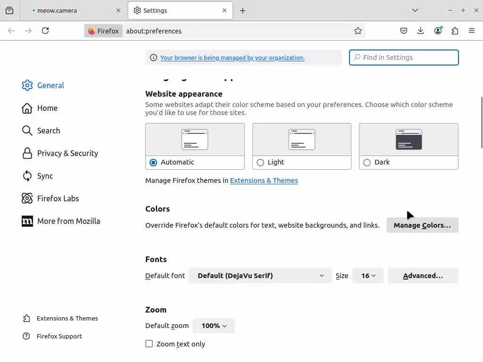Open the Firefox Support link
Viewport: 483px width, 362px height.
52,336
